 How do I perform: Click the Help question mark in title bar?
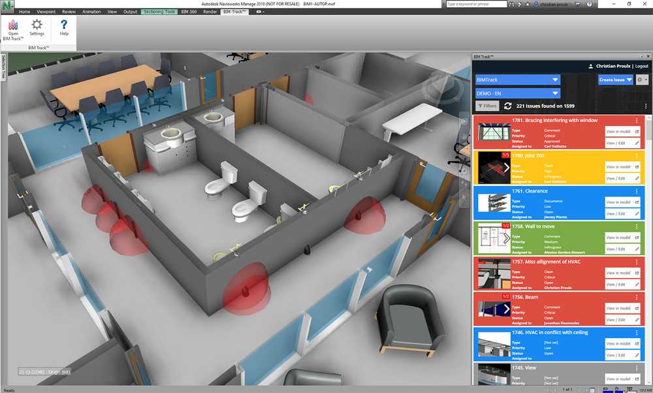pos(589,4)
